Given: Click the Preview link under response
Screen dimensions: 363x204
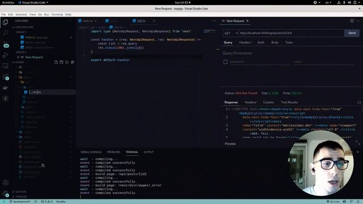Looking at the screenshot, I should tap(230, 144).
